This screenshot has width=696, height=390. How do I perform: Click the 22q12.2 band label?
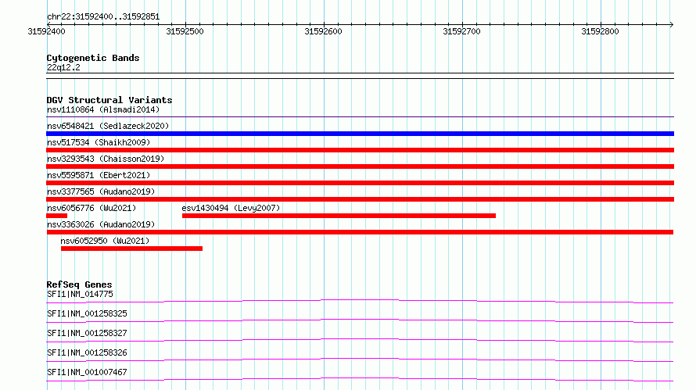coord(63,67)
